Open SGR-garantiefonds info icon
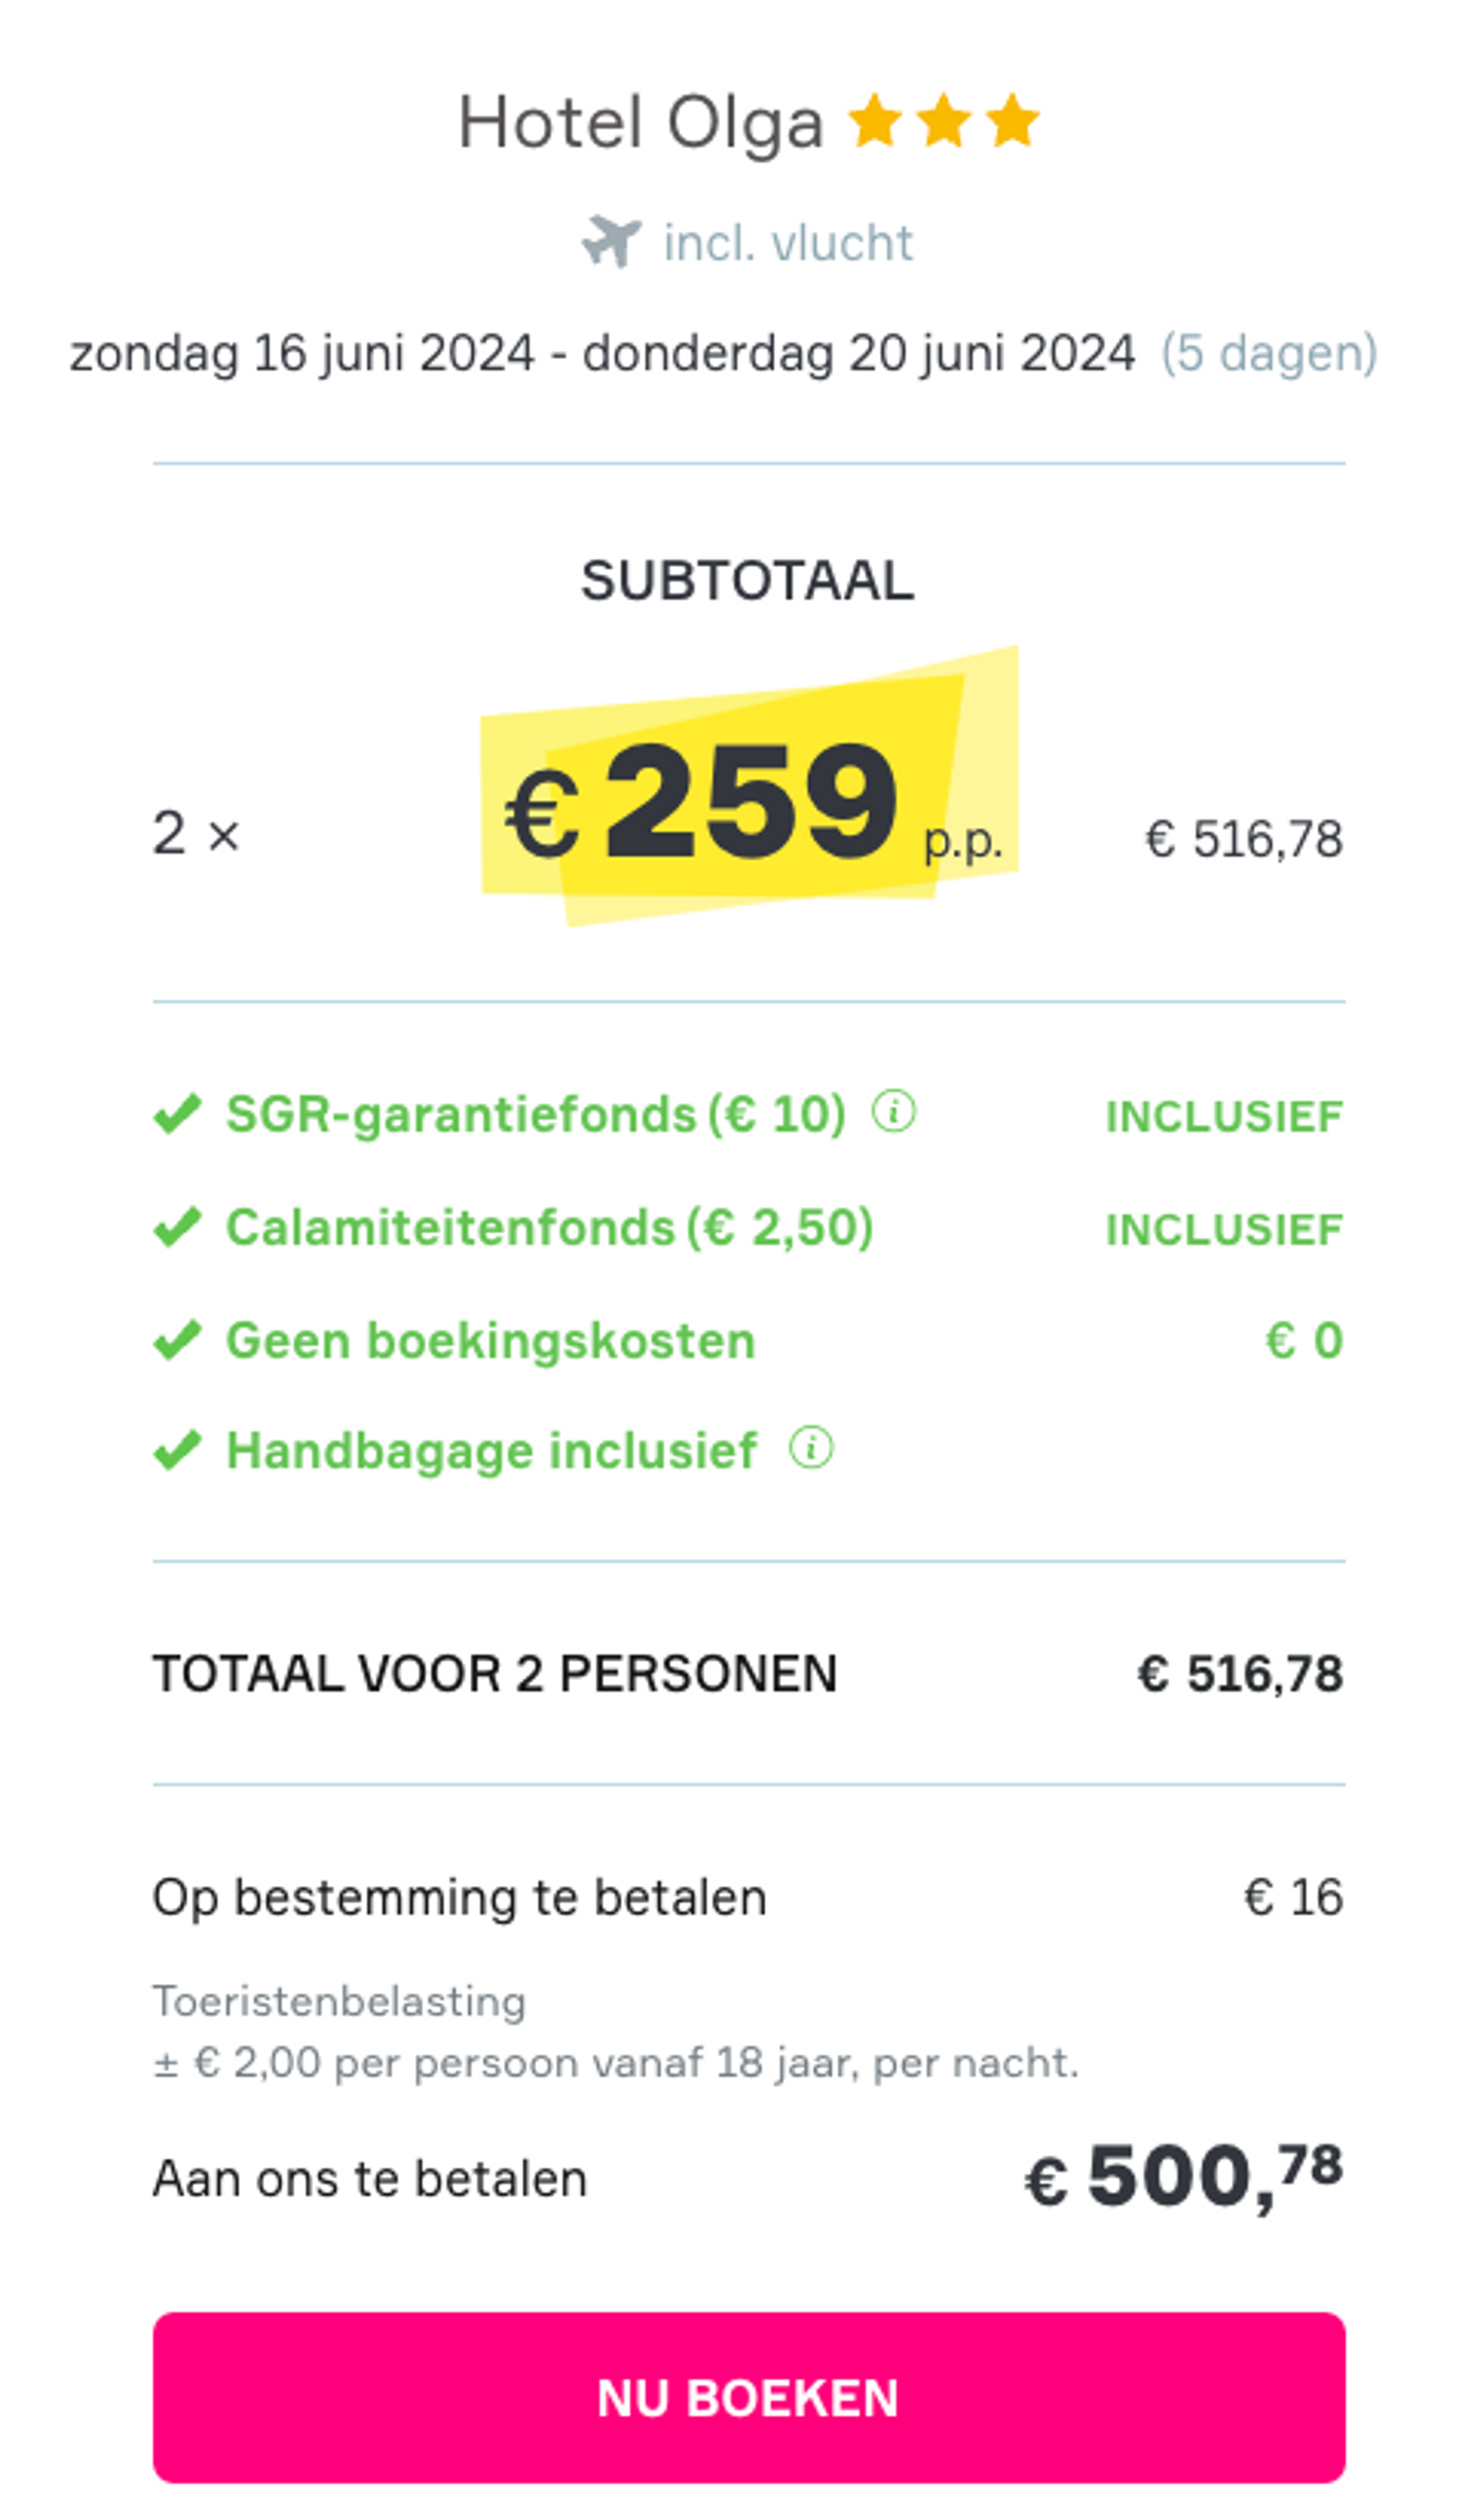Screen dimensions: 1468x2520 (893, 1111)
